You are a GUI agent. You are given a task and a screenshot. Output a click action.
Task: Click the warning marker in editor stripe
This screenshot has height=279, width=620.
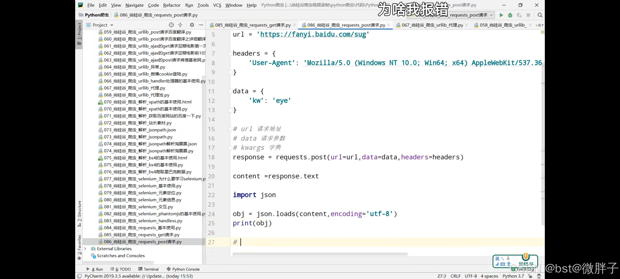click(x=543, y=32)
